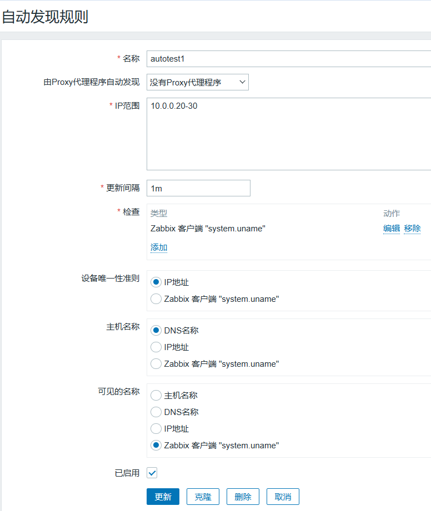This screenshot has width=431, height=511.
Task: Click the 更新间隔 field showing 1m
Action: click(198, 188)
